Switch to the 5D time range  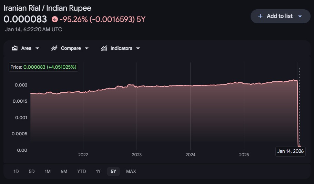(x=32, y=171)
